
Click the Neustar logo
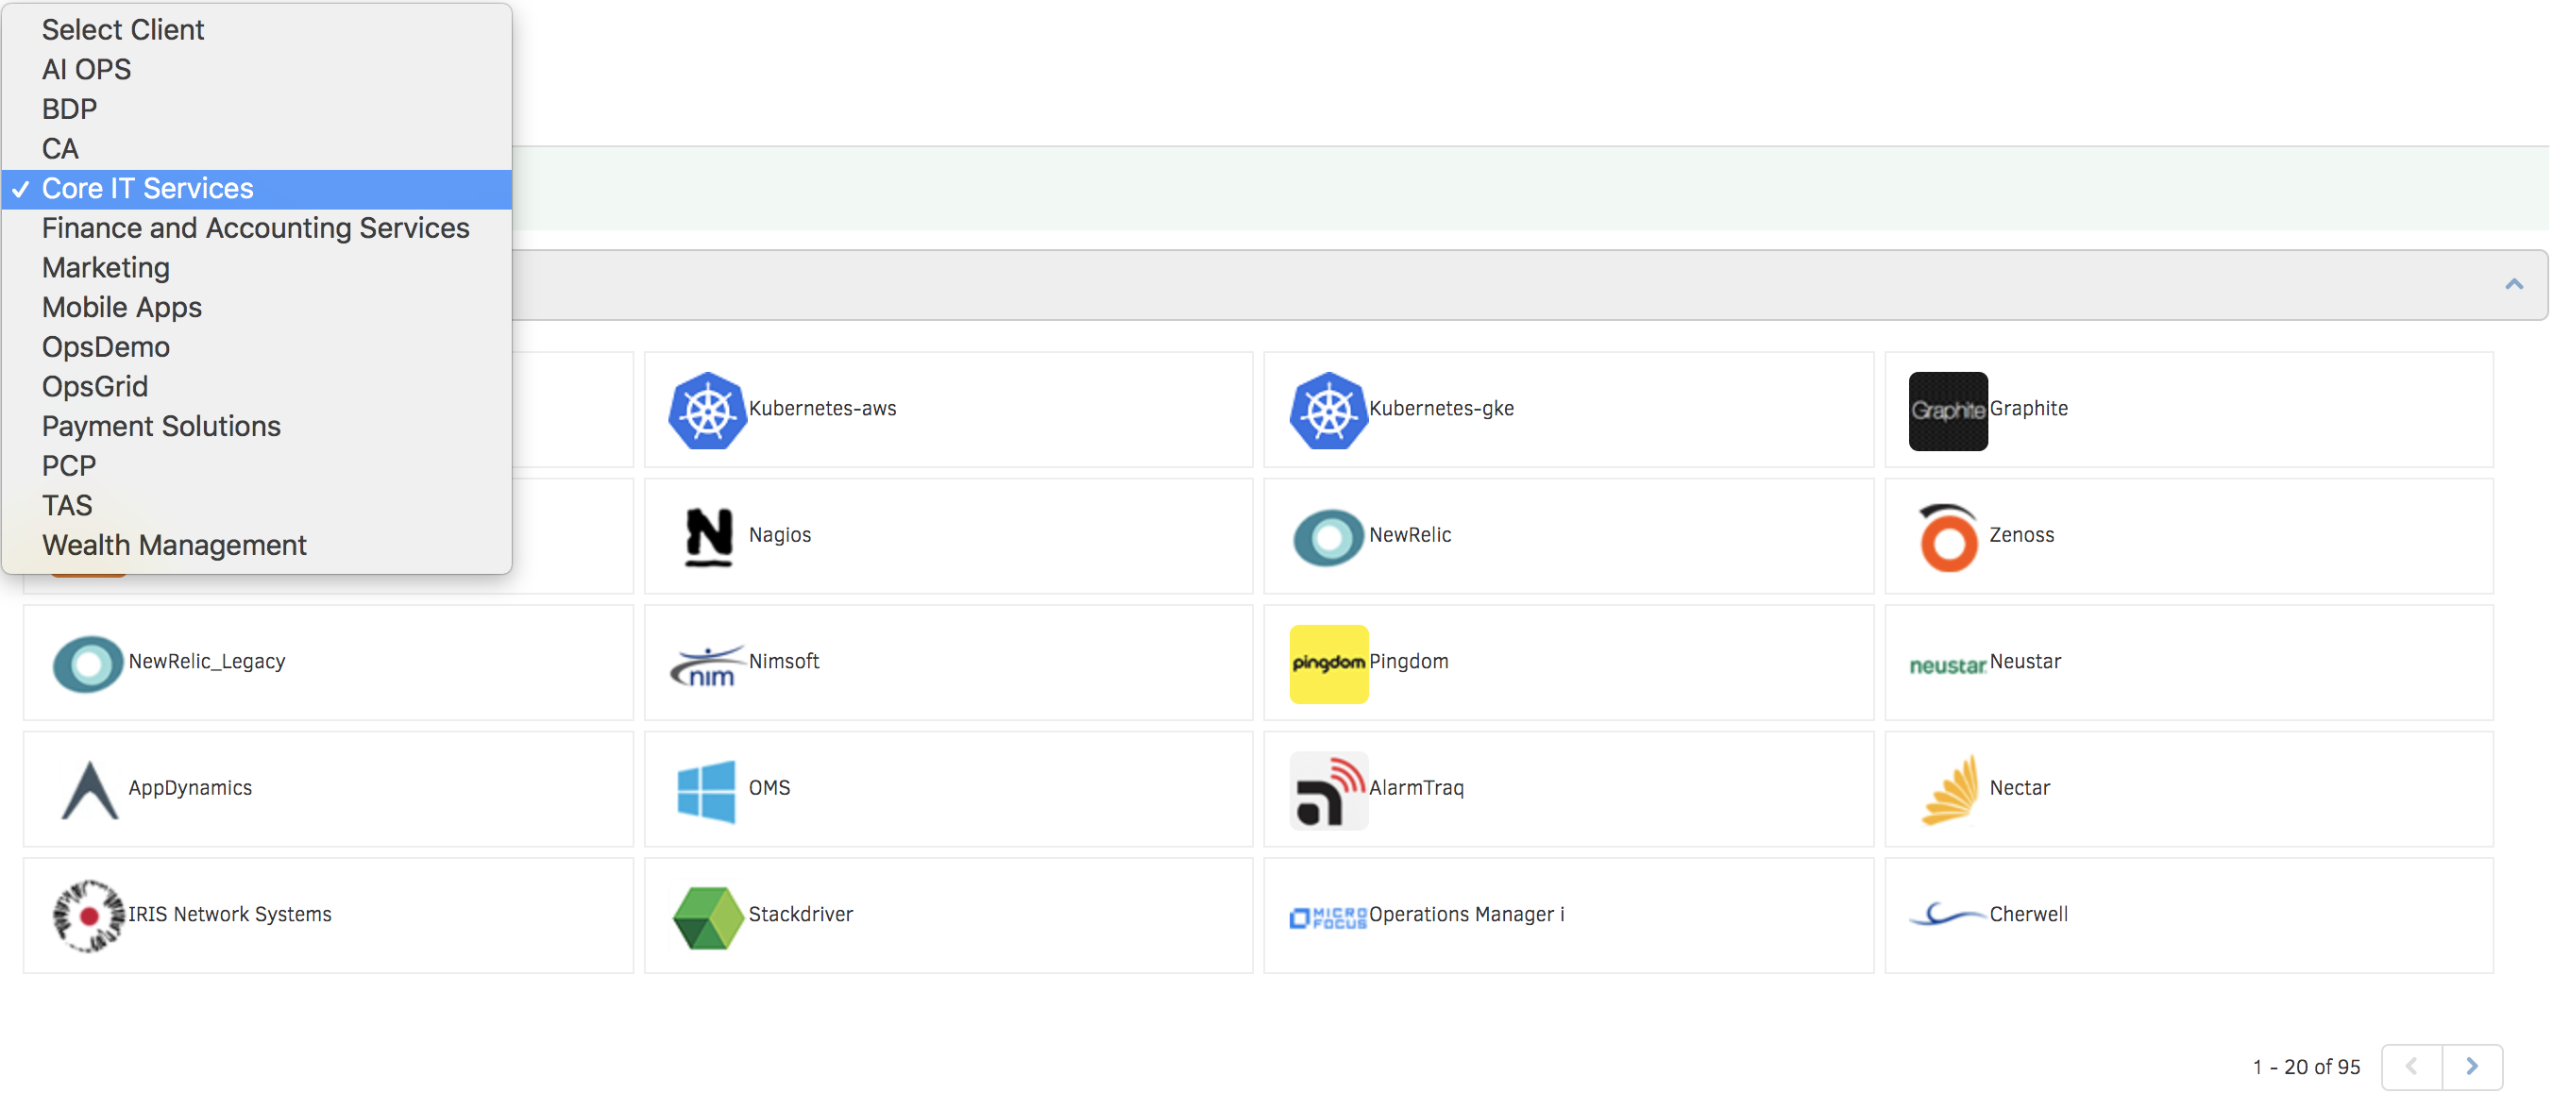(1949, 665)
